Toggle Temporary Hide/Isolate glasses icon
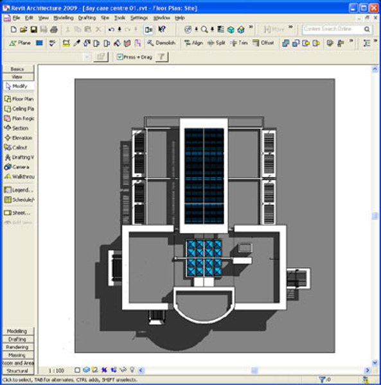 (123, 370)
